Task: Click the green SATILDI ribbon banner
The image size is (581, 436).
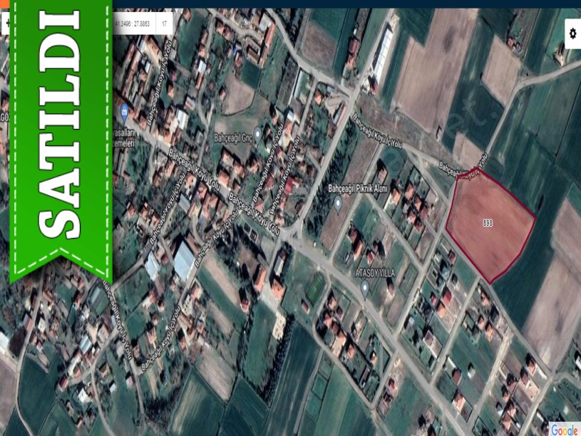Action: coord(60,135)
